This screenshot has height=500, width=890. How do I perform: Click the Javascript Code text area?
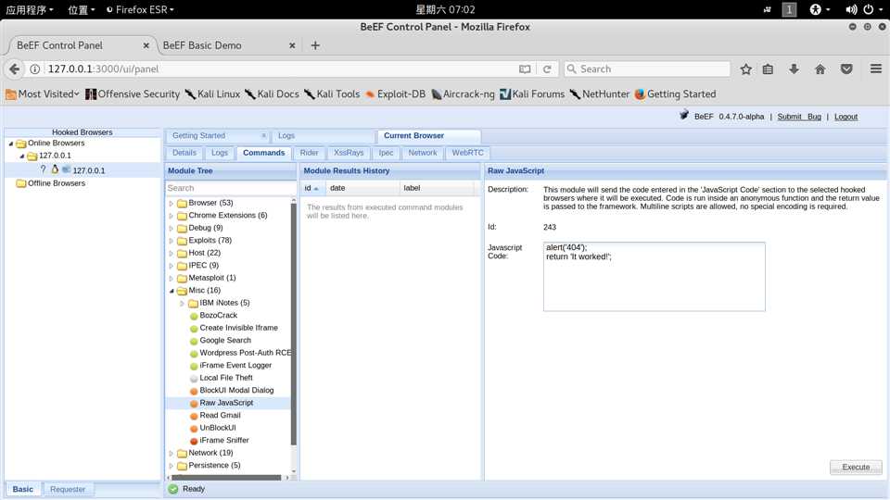pyautogui.click(x=654, y=277)
